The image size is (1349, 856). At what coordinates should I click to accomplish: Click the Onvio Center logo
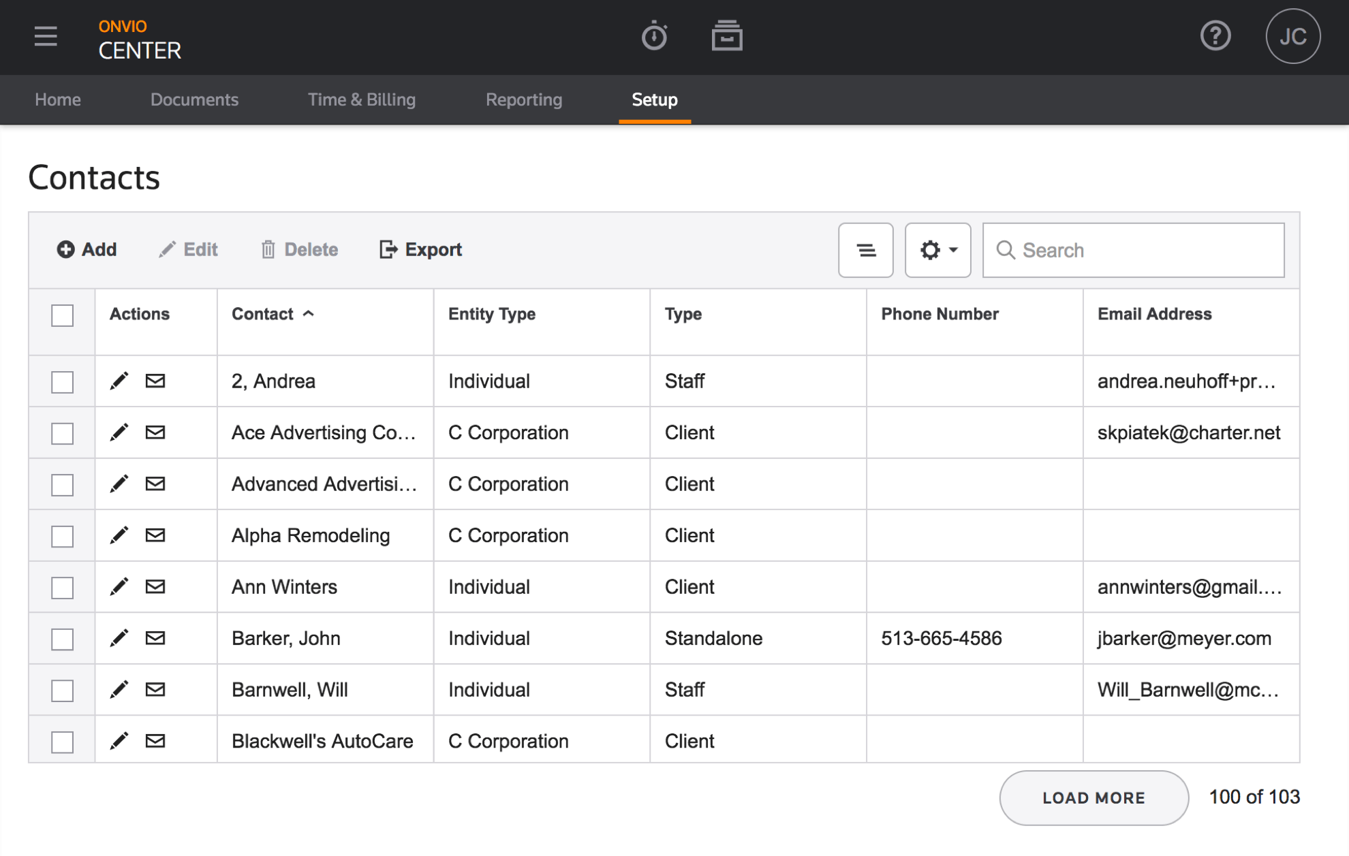click(x=140, y=39)
